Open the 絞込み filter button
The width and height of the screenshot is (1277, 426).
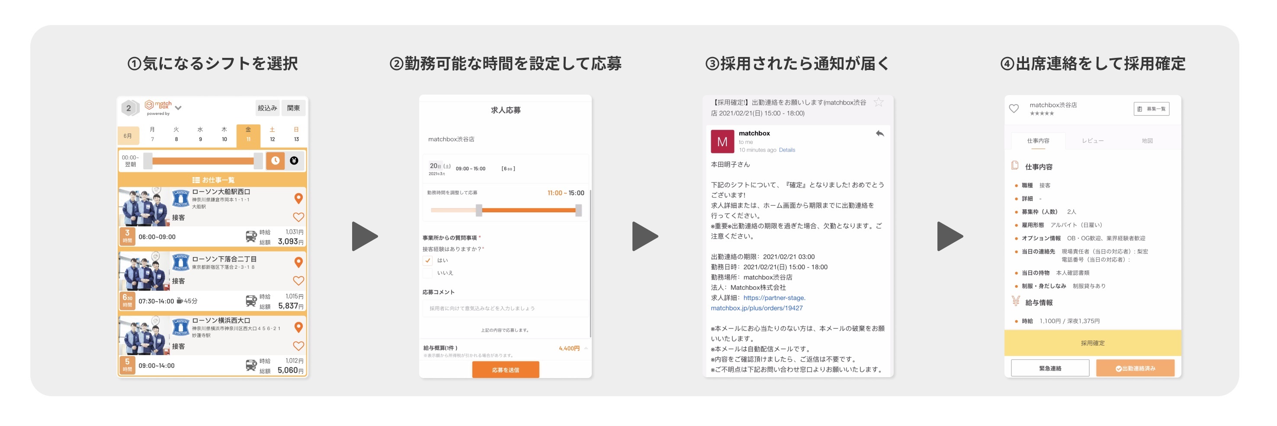(x=267, y=108)
